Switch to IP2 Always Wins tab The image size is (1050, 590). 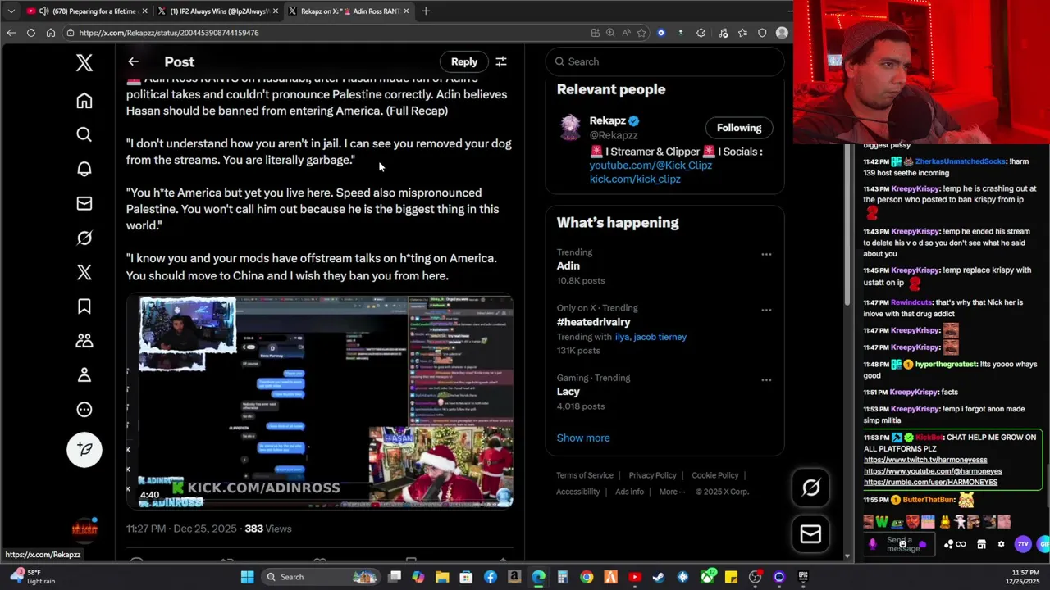click(x=217, y=11)
